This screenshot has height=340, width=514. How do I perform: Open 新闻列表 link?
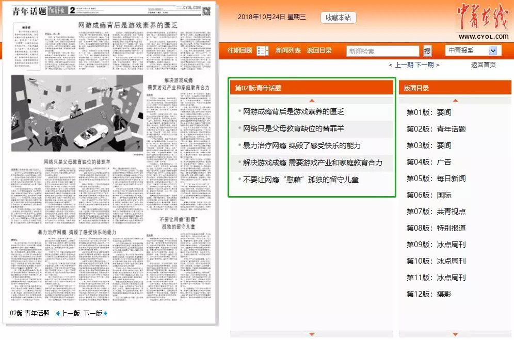tap(288, 51)
